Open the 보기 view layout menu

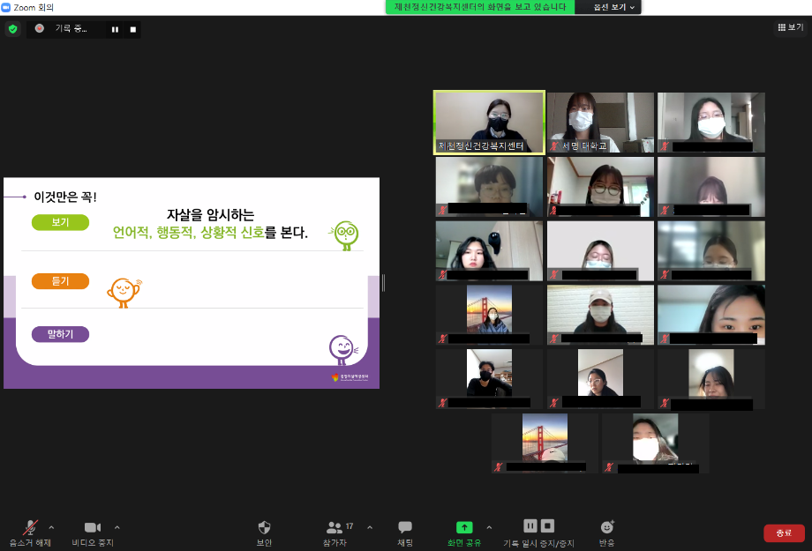(790, 27)
